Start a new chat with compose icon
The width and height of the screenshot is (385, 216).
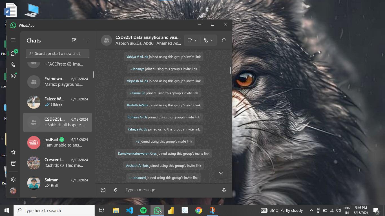pos(74,40)
